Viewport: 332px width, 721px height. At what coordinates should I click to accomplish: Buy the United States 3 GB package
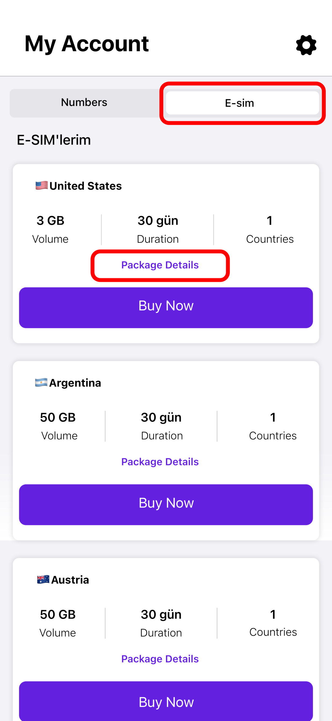point(166,308)
